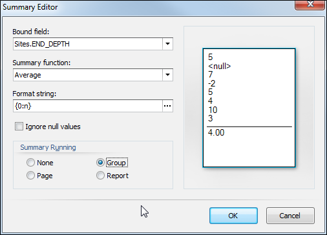327x235 pixels.
Task: Open the Bound field dropdown arrow
Action: coord(167,44)
